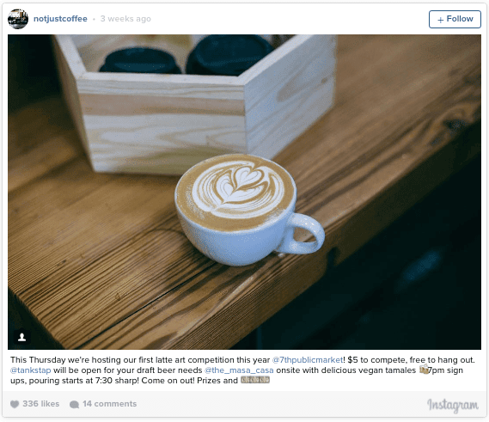The width and height of the screenshot is (489, 422).
Task: Open the @7thpublicmarket mention
Action: [308, 360]
